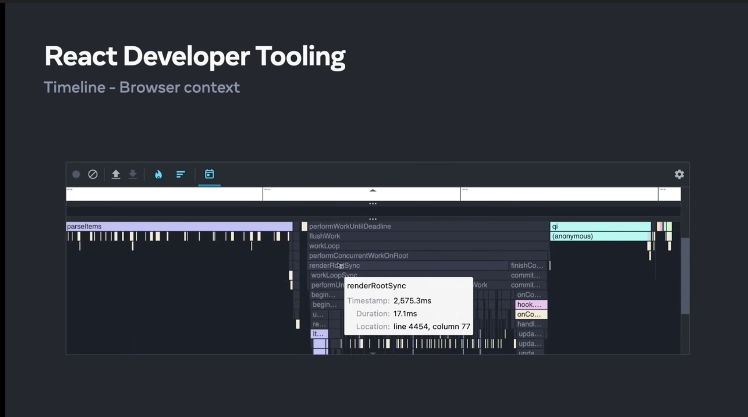Screen dimensions: 748x417
Task: Click the record profiling button
Action: pos(76,174)
